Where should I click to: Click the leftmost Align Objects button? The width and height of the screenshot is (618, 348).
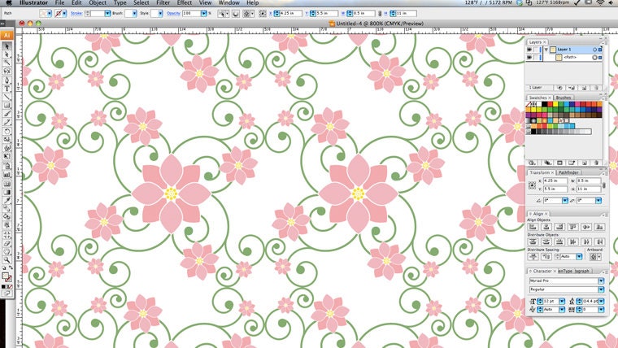point(533,227)
